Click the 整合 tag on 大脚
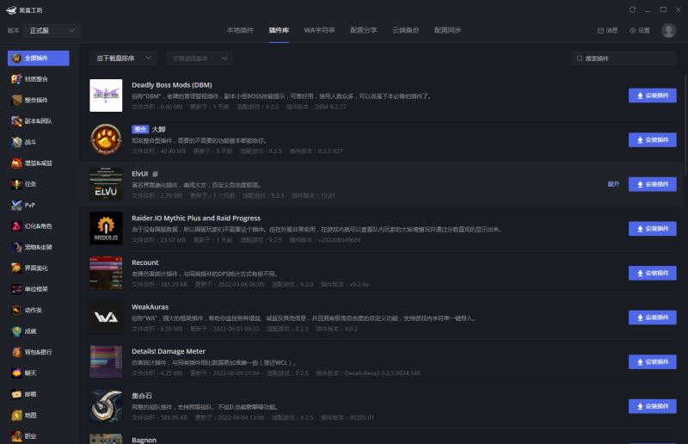This screenshot has height=444, width=688. coord(140,129)
